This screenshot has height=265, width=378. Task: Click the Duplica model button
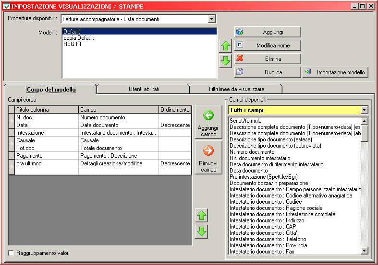coord(268,72)
